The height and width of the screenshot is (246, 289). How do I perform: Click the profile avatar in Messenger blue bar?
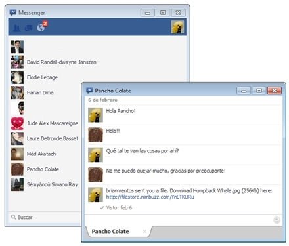177,27
